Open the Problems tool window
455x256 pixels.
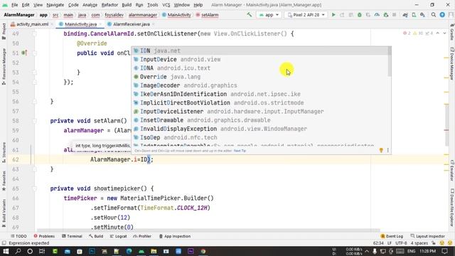pyautogui.click(x=44, y=236)
